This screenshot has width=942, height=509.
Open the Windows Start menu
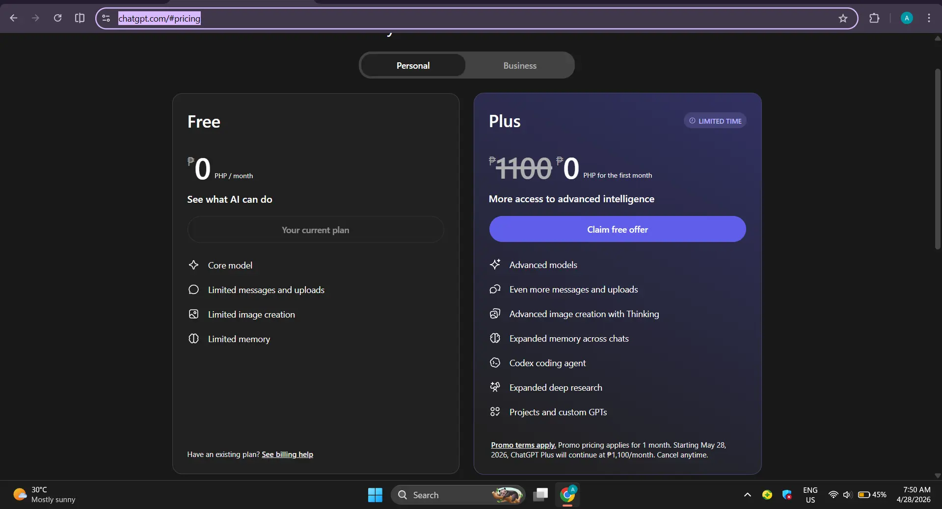click(375, 495)
